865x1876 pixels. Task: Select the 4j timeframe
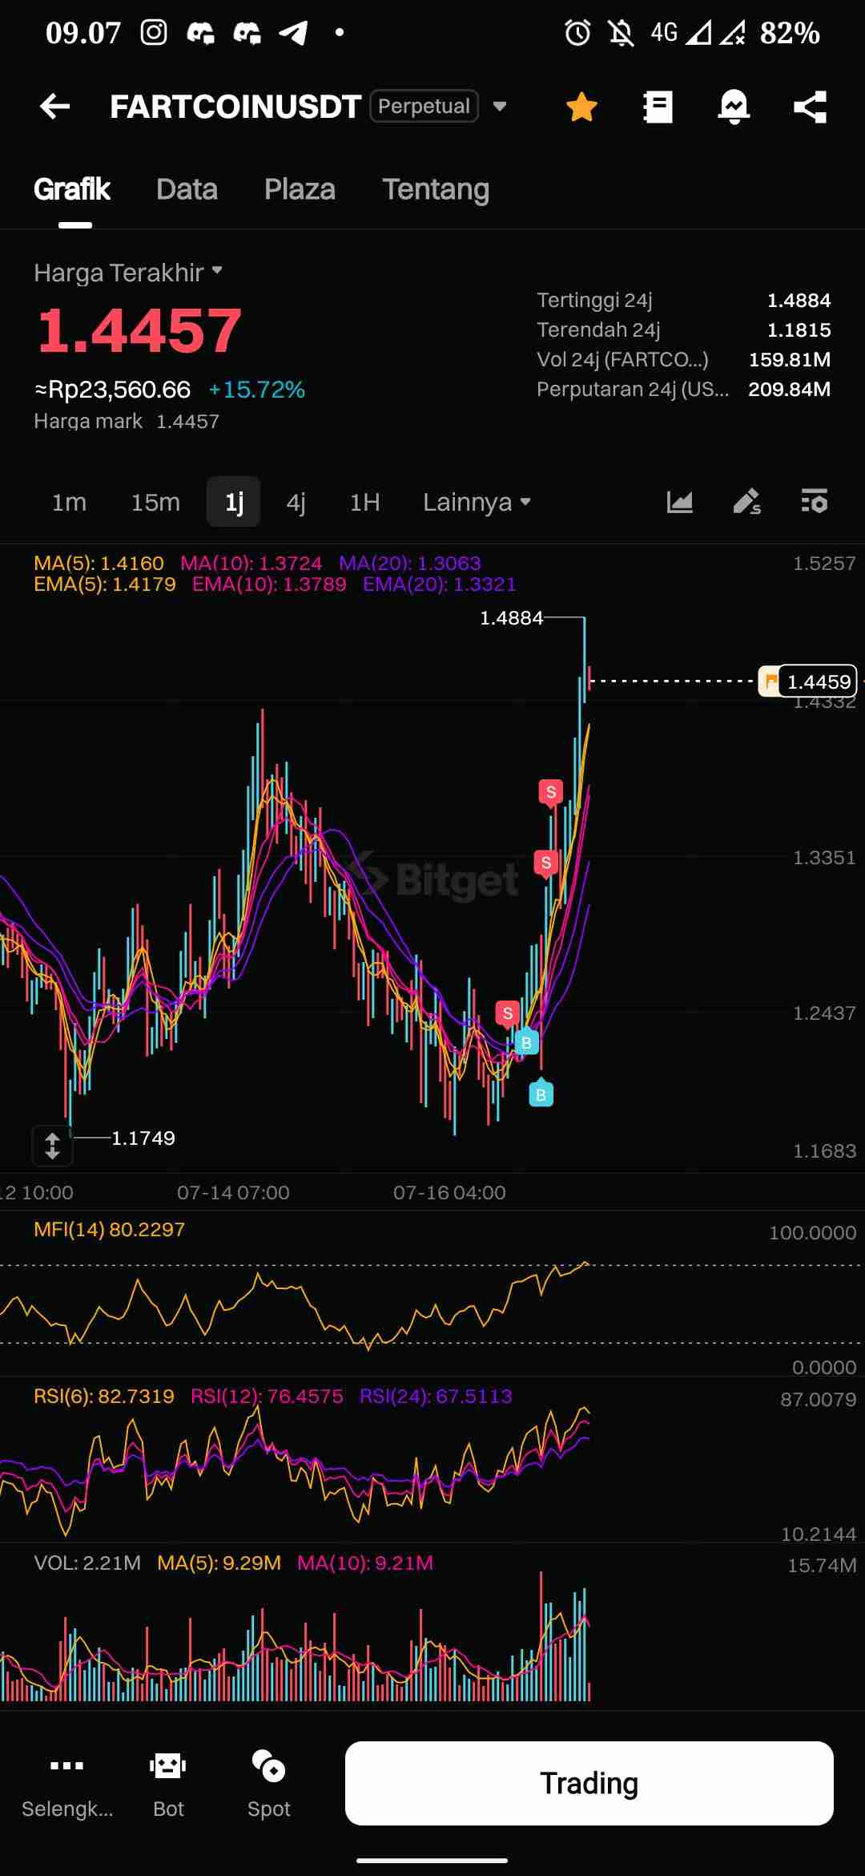[296, 503]
